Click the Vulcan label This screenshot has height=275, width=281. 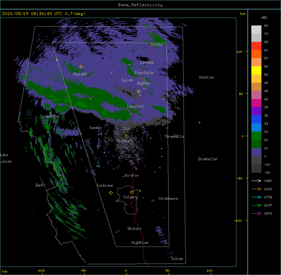click(x=177, y=259)
